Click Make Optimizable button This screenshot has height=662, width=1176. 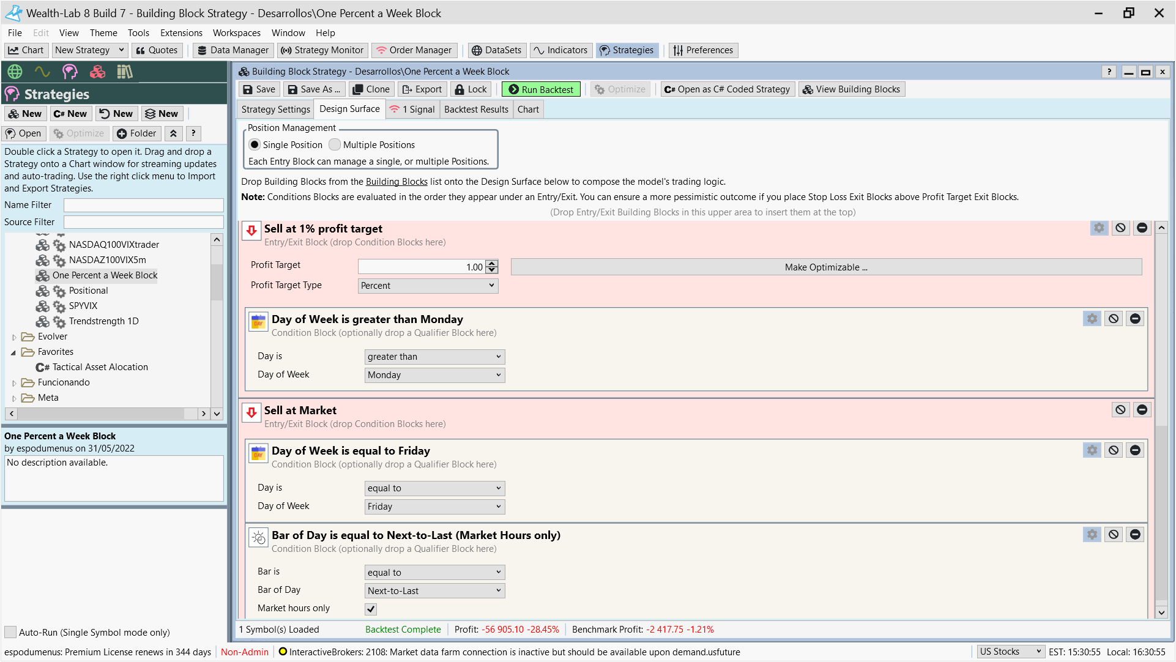(826, 267)
